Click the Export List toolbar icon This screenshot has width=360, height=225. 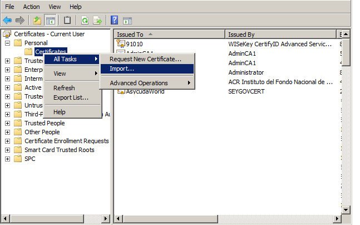(x=97, y=20)
